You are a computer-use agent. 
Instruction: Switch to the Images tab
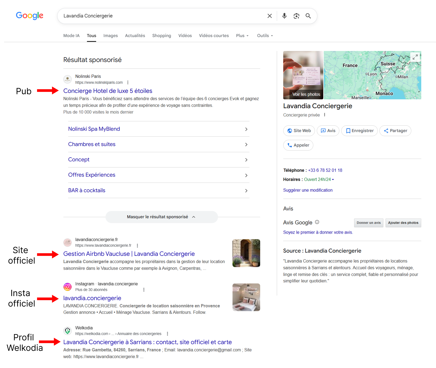click(111, 35)
